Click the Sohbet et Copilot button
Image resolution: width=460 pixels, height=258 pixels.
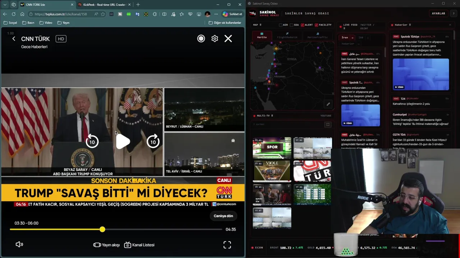tap(233, 14)
